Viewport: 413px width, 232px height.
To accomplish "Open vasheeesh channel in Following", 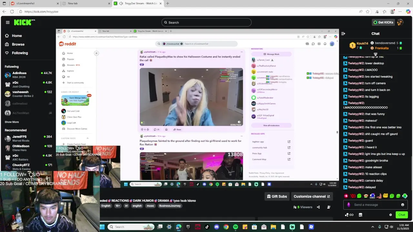I will (x=28, y=94).
